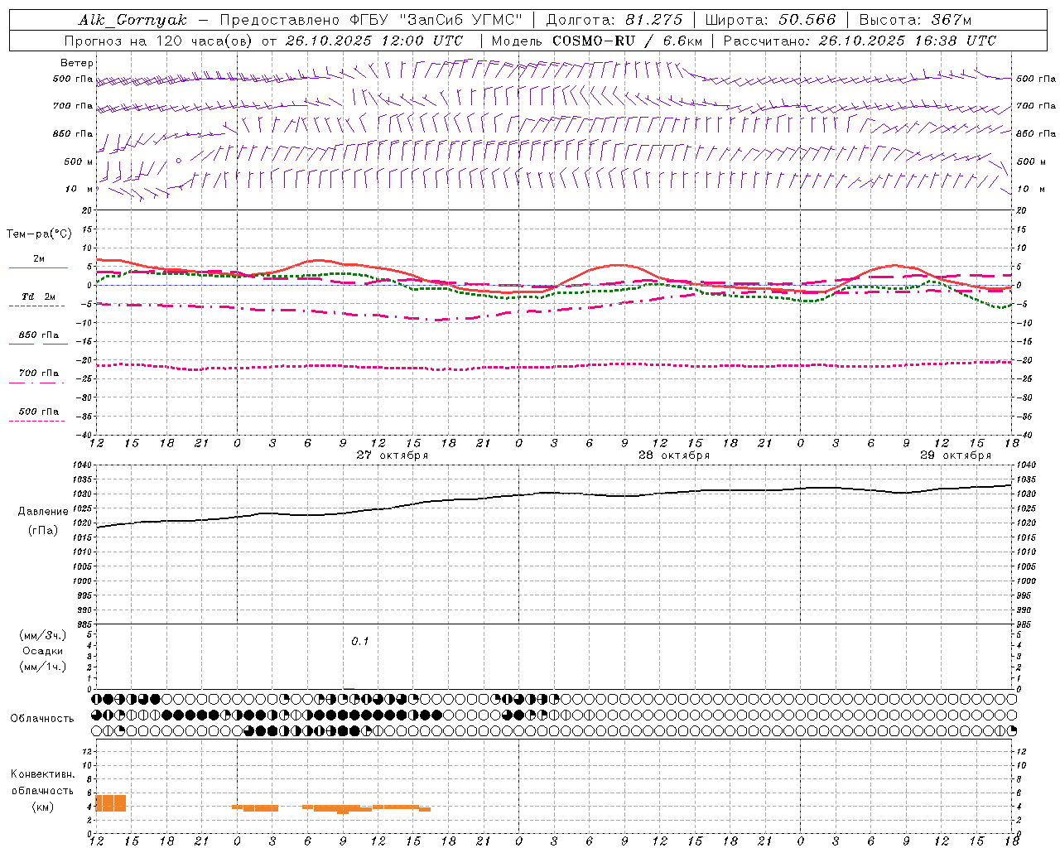Click the Рассчитано: 26.10.2025 16:38 UTC text
This screenshot has height=848, width=1060.
(860, 41)
